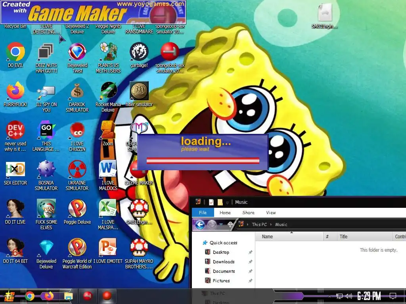Unpin Downloads using its pin icon
406x304 pixels.
pos(251,262)
